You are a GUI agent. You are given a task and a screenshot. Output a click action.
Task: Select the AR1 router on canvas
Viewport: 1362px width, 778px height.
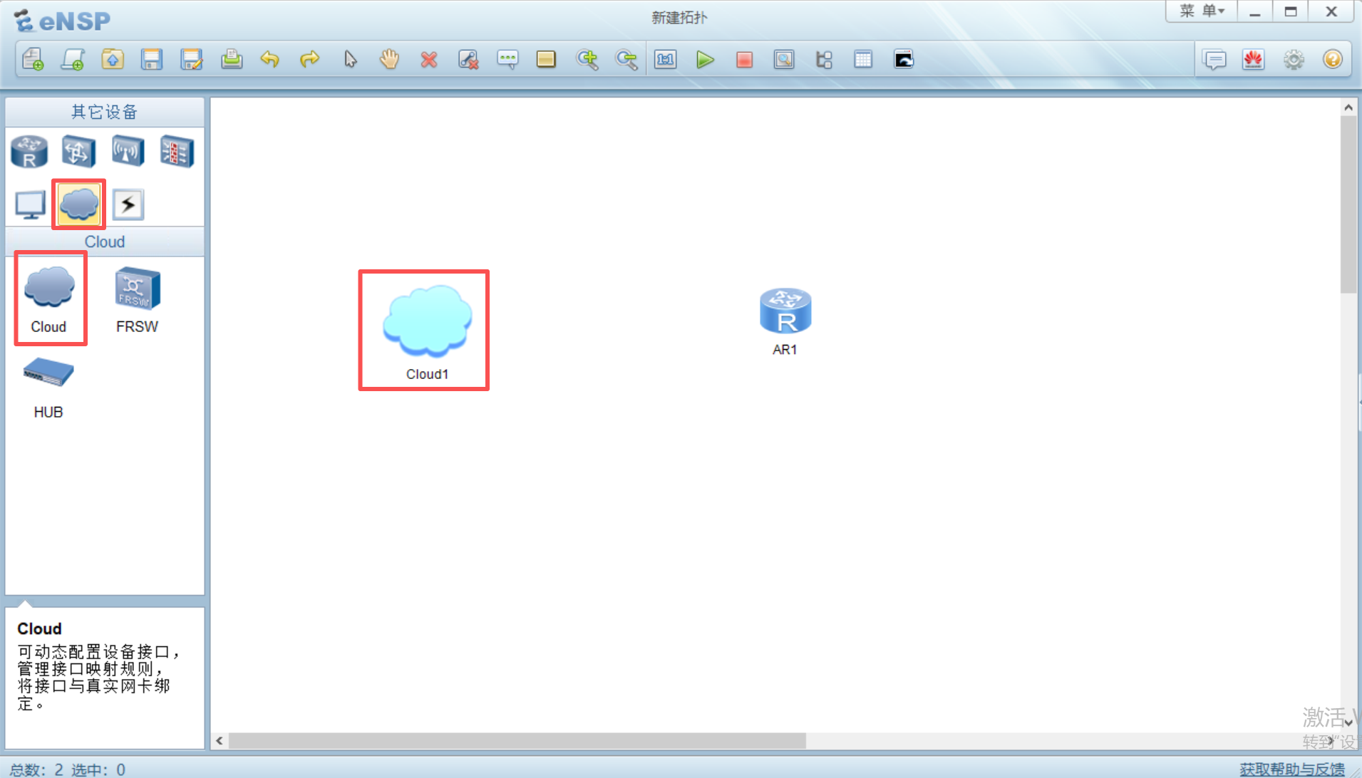[785, 312]
